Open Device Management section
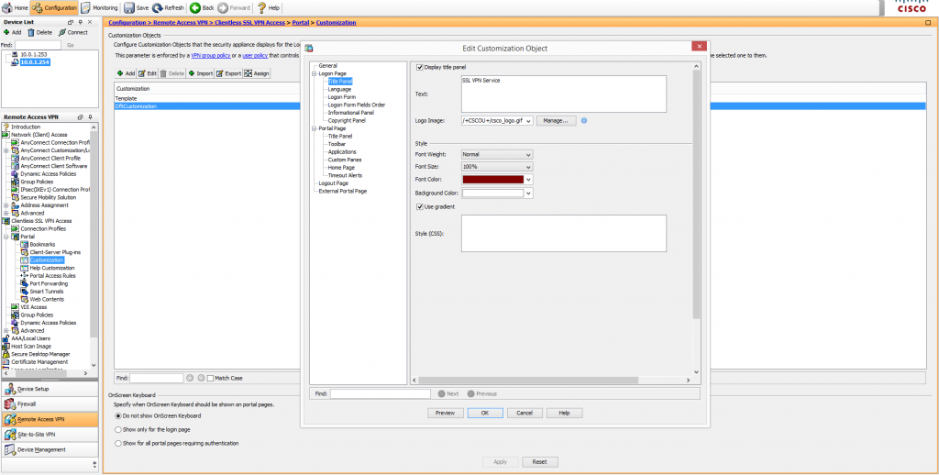Image resolution: width=939 pixels, height=475 pixels. (50, 449)
